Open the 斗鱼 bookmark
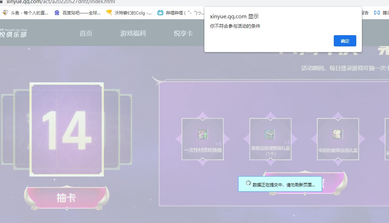The width and height of the screenshot is (389, 223). click(26, 13)
